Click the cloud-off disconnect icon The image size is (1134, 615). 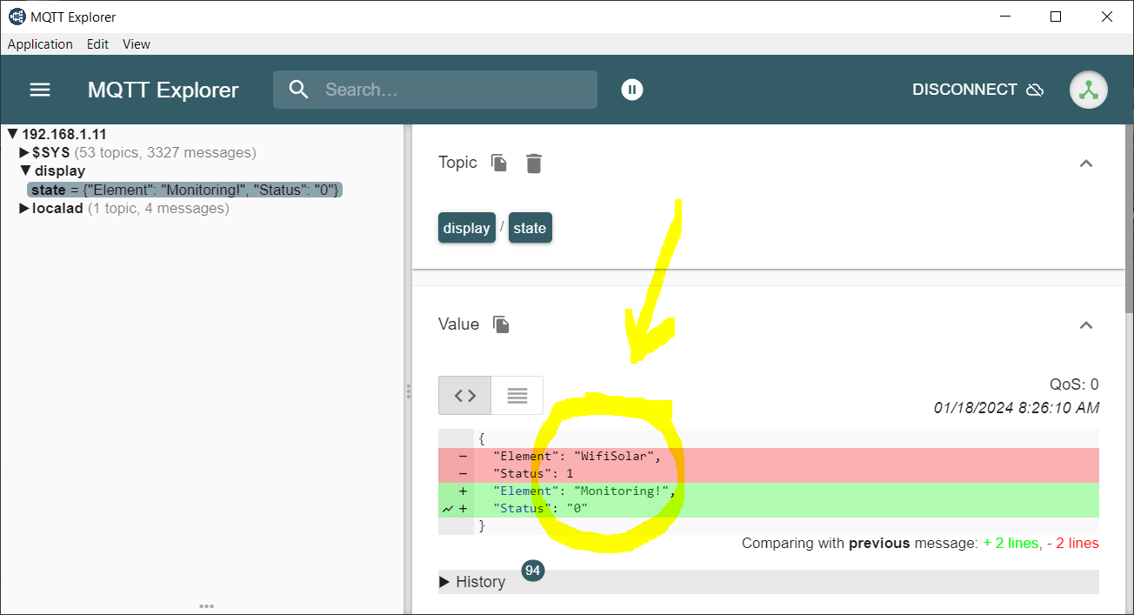(x=1035, y=90)
